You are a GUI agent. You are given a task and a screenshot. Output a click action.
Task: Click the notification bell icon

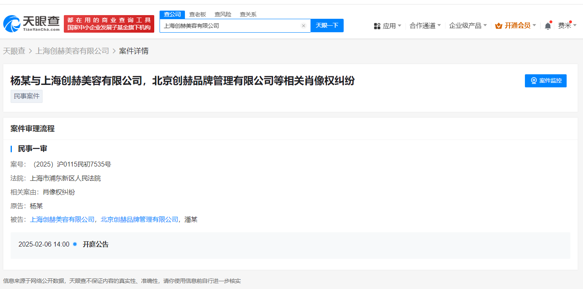(547, 25)
